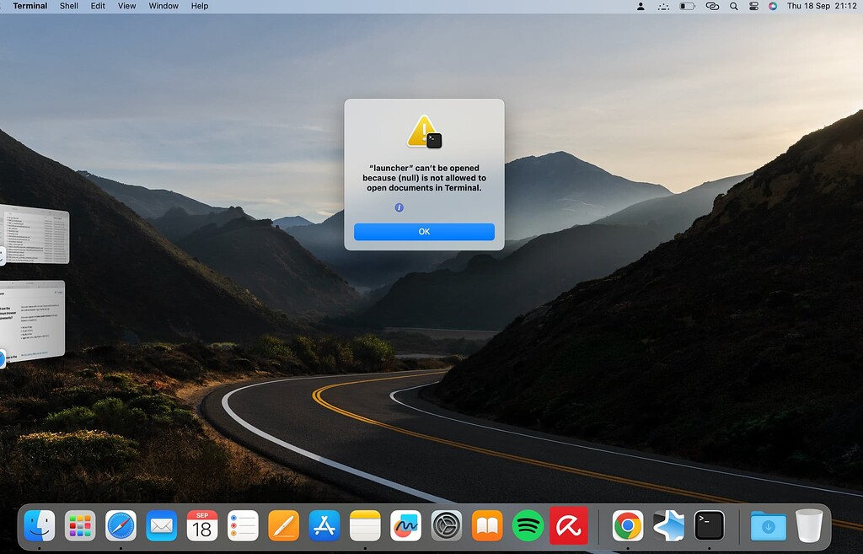863x554 pixels.
Task: Open Spotlight search in the menu bar
Action: tap(733, 6)
